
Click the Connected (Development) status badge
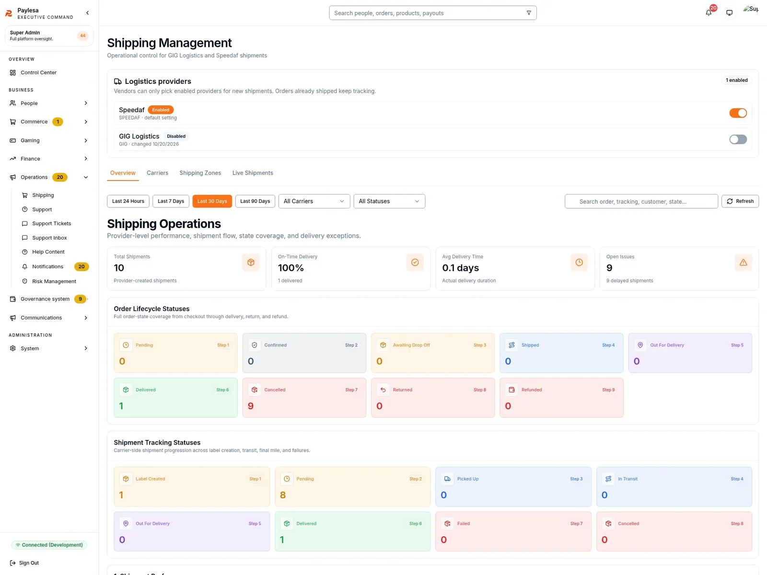[x=49, y=545]
